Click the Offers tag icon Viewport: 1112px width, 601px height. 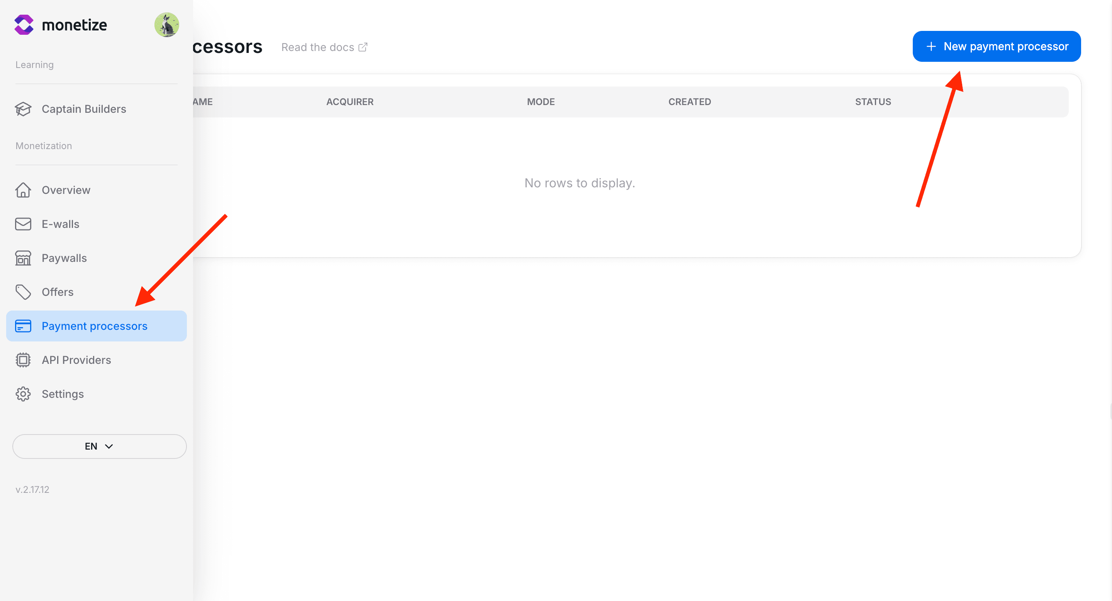point(23,292)
